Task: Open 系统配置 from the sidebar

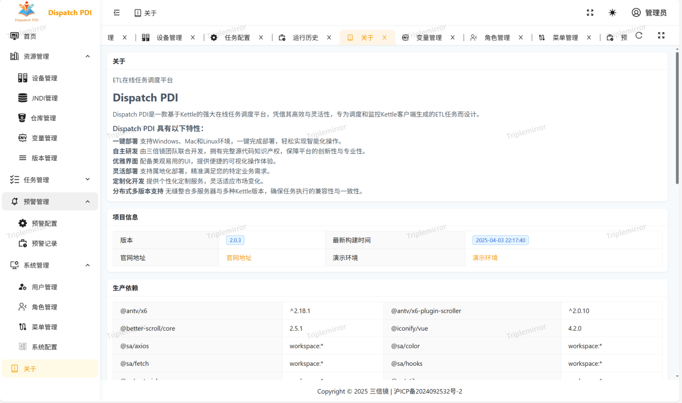Action: (x=50, y=347)
